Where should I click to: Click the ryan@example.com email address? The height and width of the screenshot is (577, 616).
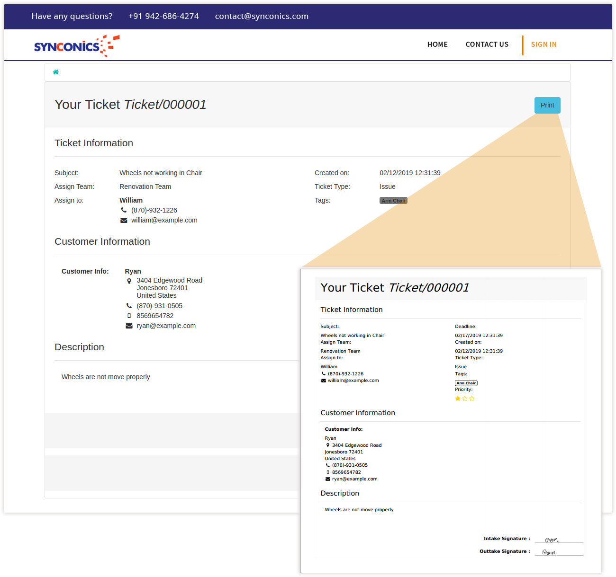[x=166, y=326]
